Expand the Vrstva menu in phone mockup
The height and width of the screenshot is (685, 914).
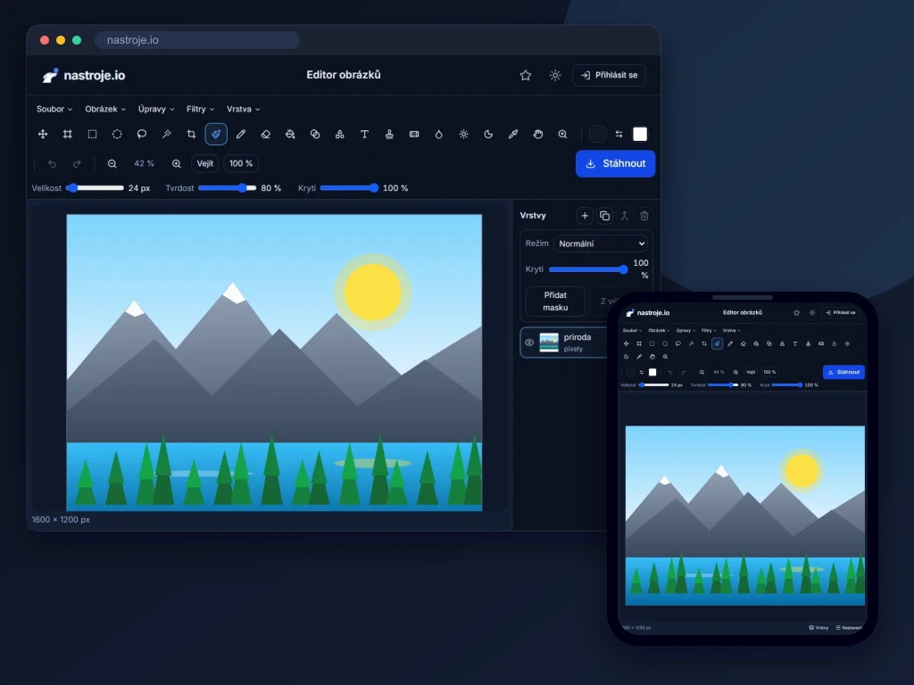(731, 330)
